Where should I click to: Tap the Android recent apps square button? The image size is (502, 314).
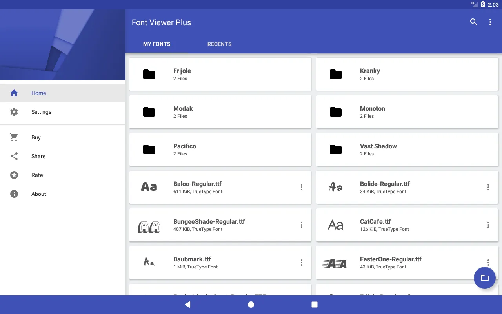click(x=315, y=305)
